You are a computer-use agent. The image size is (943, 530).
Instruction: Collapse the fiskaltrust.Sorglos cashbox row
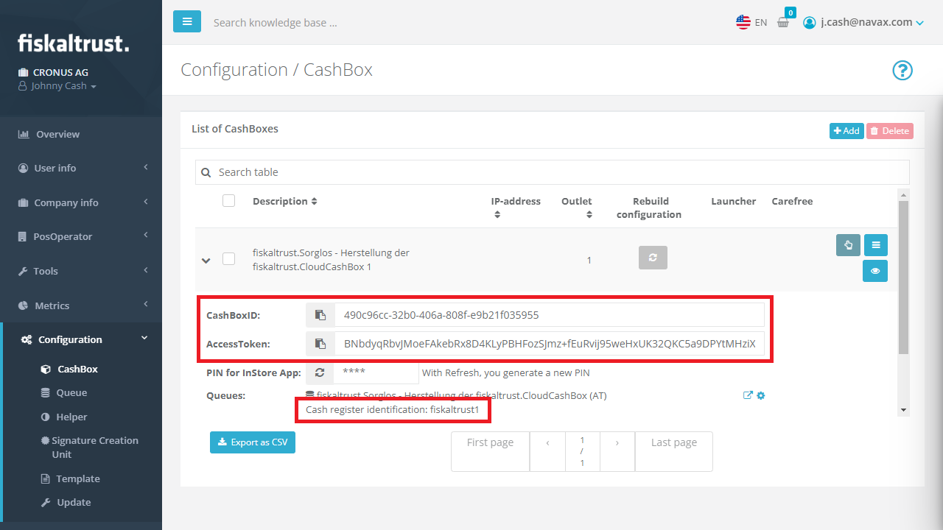pos(206,260)
